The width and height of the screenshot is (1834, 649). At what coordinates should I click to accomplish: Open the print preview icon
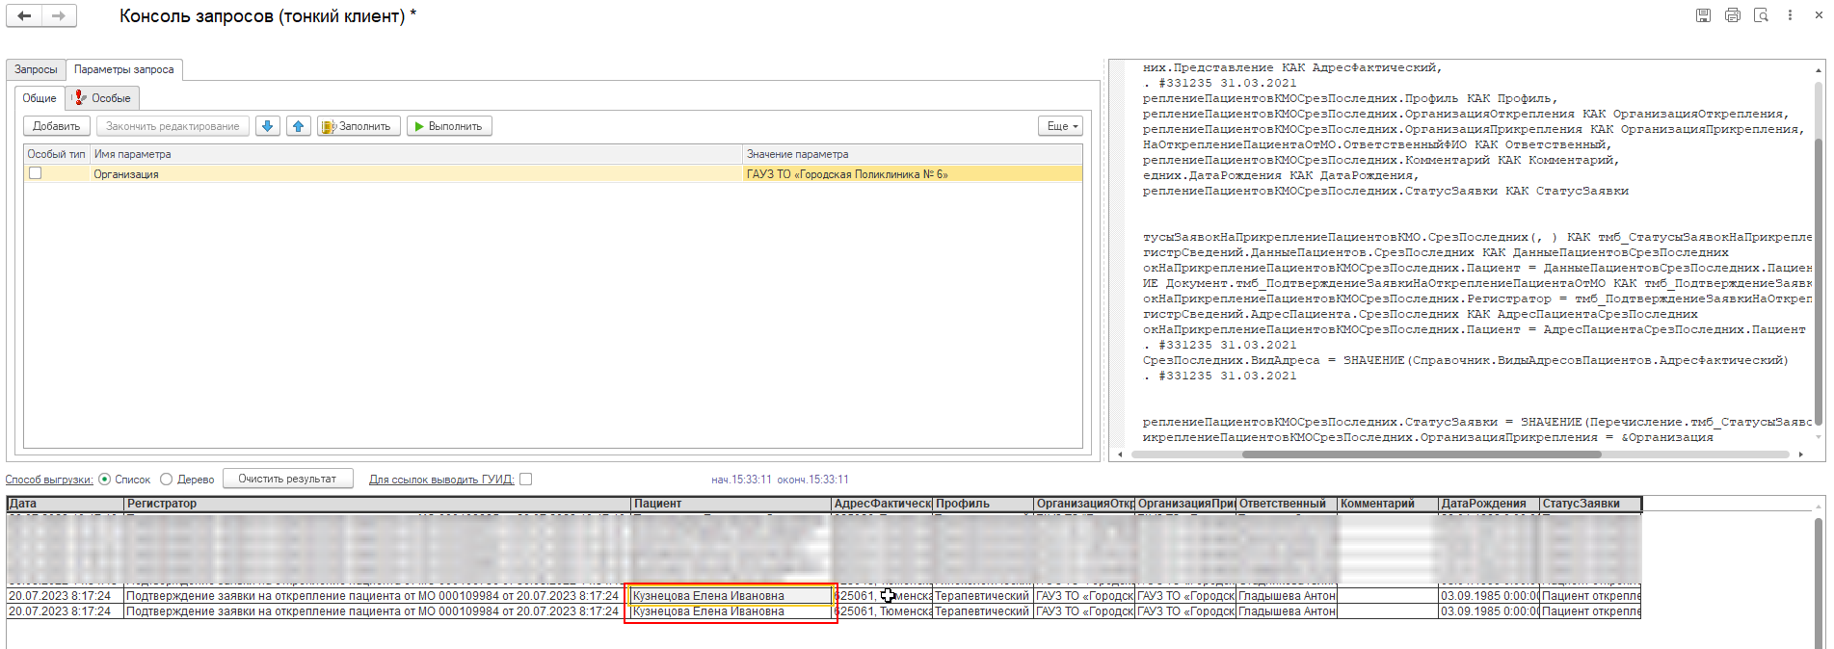(x=1761, y=15)
